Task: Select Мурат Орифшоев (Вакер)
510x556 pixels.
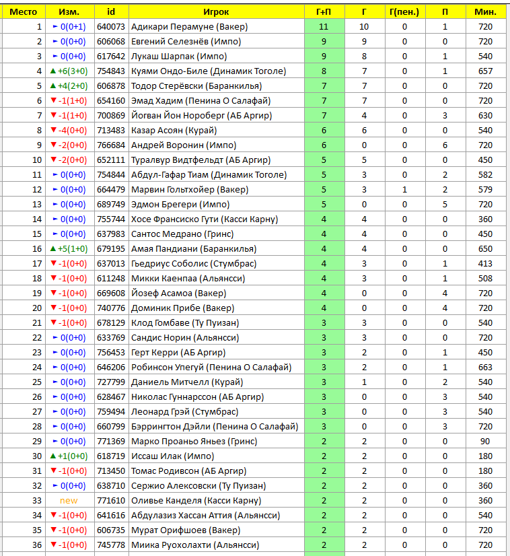Action: point(186,530)
